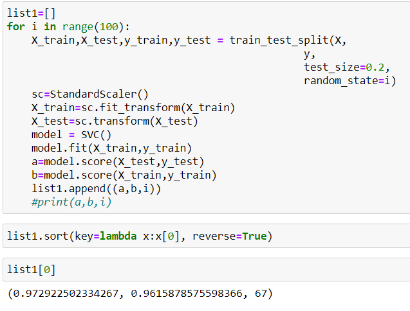Click the test_size=0.2 argument

point(347,67)
